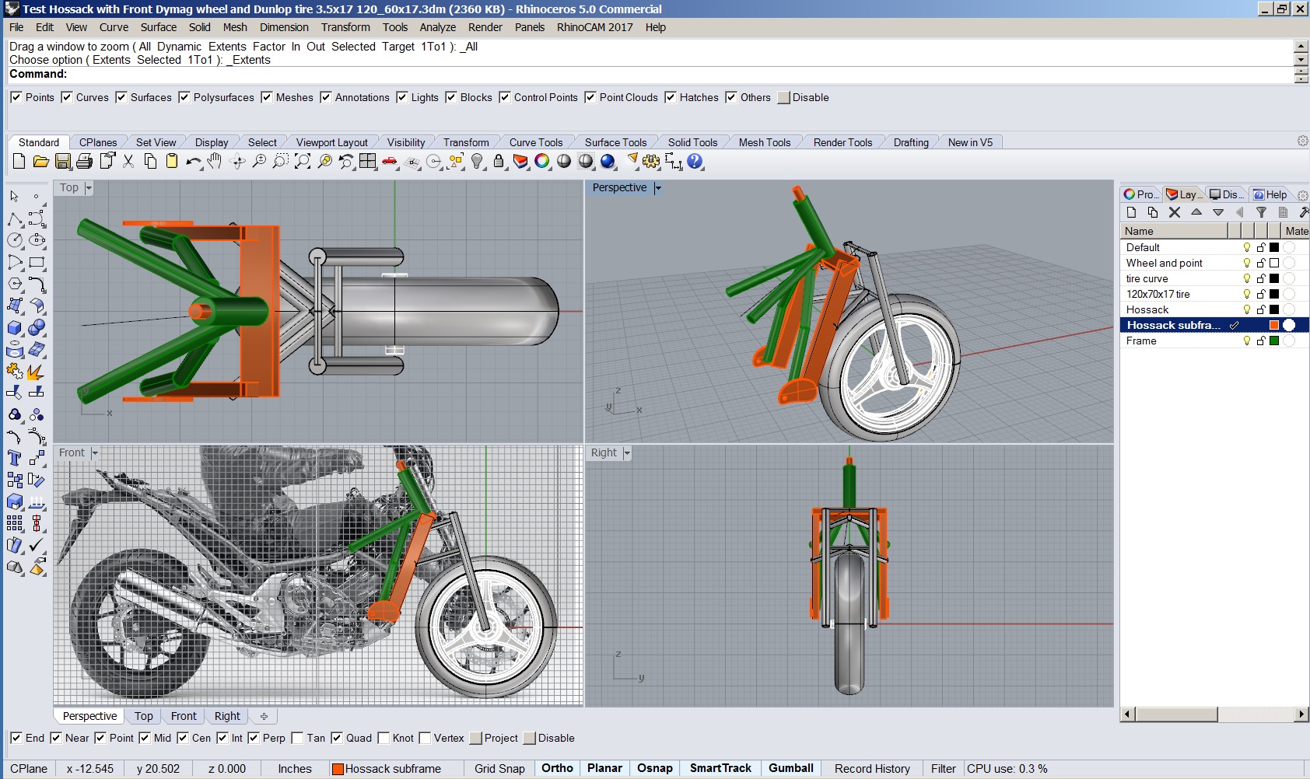Screen dimensions: 1310x779
Task: Toggle the Points selection filter checkbox
Action: pyautogui.click(x=16, y=97)
